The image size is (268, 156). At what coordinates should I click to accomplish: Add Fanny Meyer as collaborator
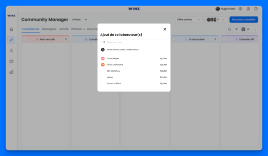tap(163, 58)
